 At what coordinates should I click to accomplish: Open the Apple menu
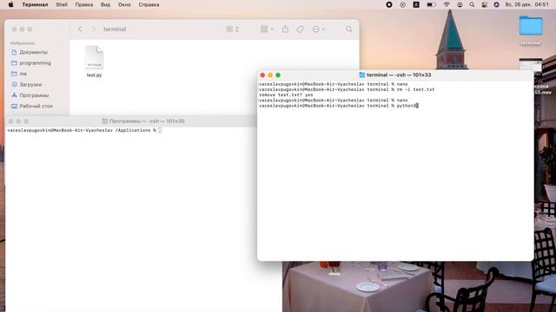pos(10,4)
